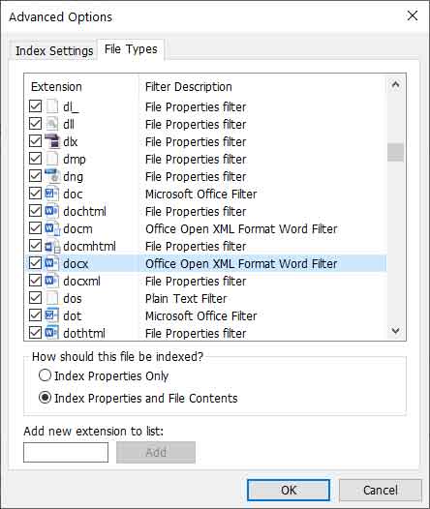The width and height of the screenshot is (430, 509).
Task: Uncheck the dll extension checkbox
Action: point(35,124)
